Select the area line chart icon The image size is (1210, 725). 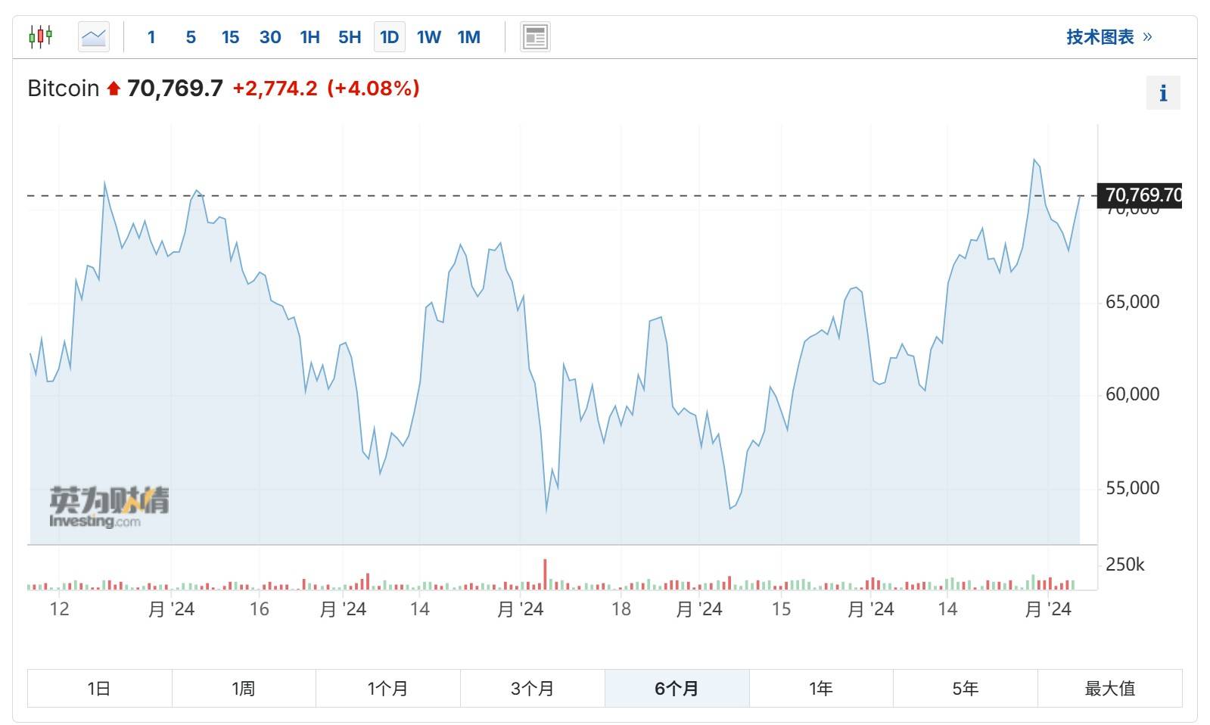pyautogui.click(x=94, y=36)
